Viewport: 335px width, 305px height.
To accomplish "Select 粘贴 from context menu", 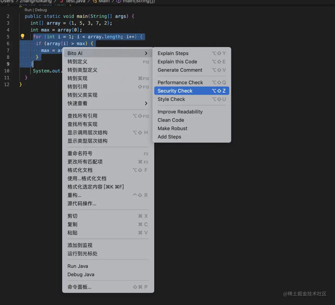I will click(108, 233).
